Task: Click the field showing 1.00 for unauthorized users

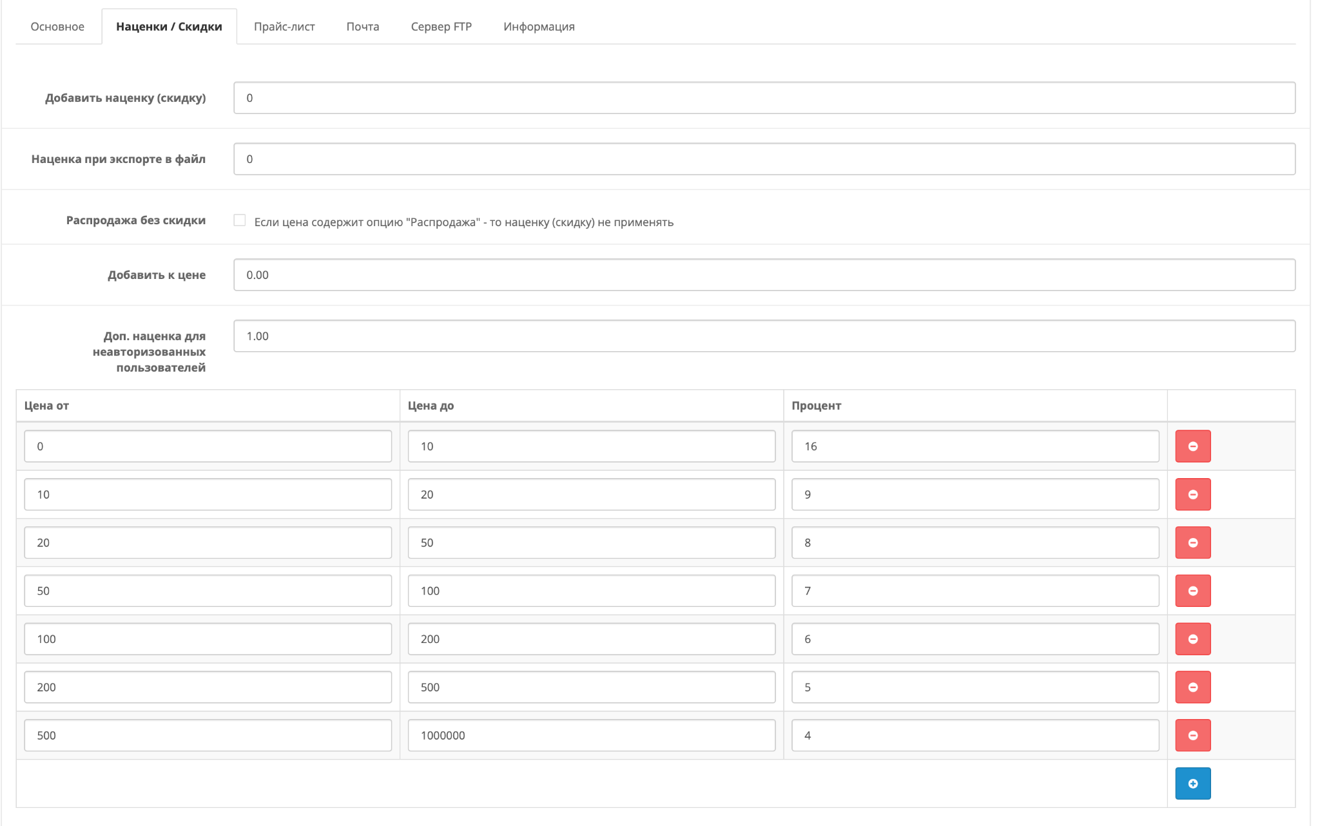Action: click(x=764, y=336)
